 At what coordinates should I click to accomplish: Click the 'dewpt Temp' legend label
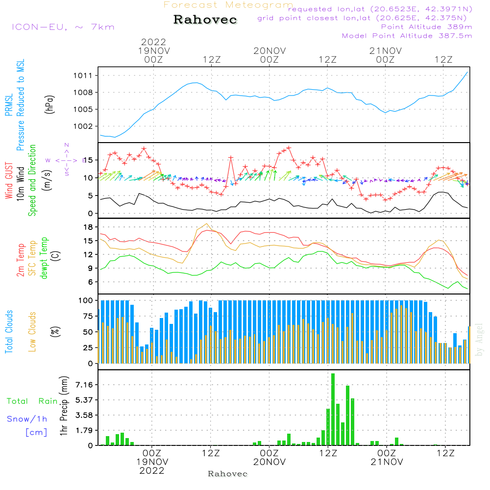pyautogui.click(x=44, y=258)
